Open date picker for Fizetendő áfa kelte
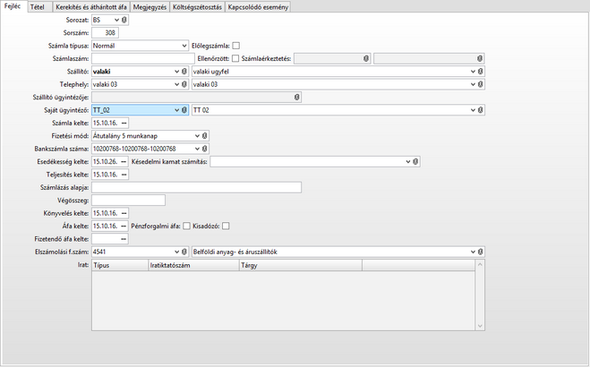Viewport: 590px width, 367px height. point(124,239)
